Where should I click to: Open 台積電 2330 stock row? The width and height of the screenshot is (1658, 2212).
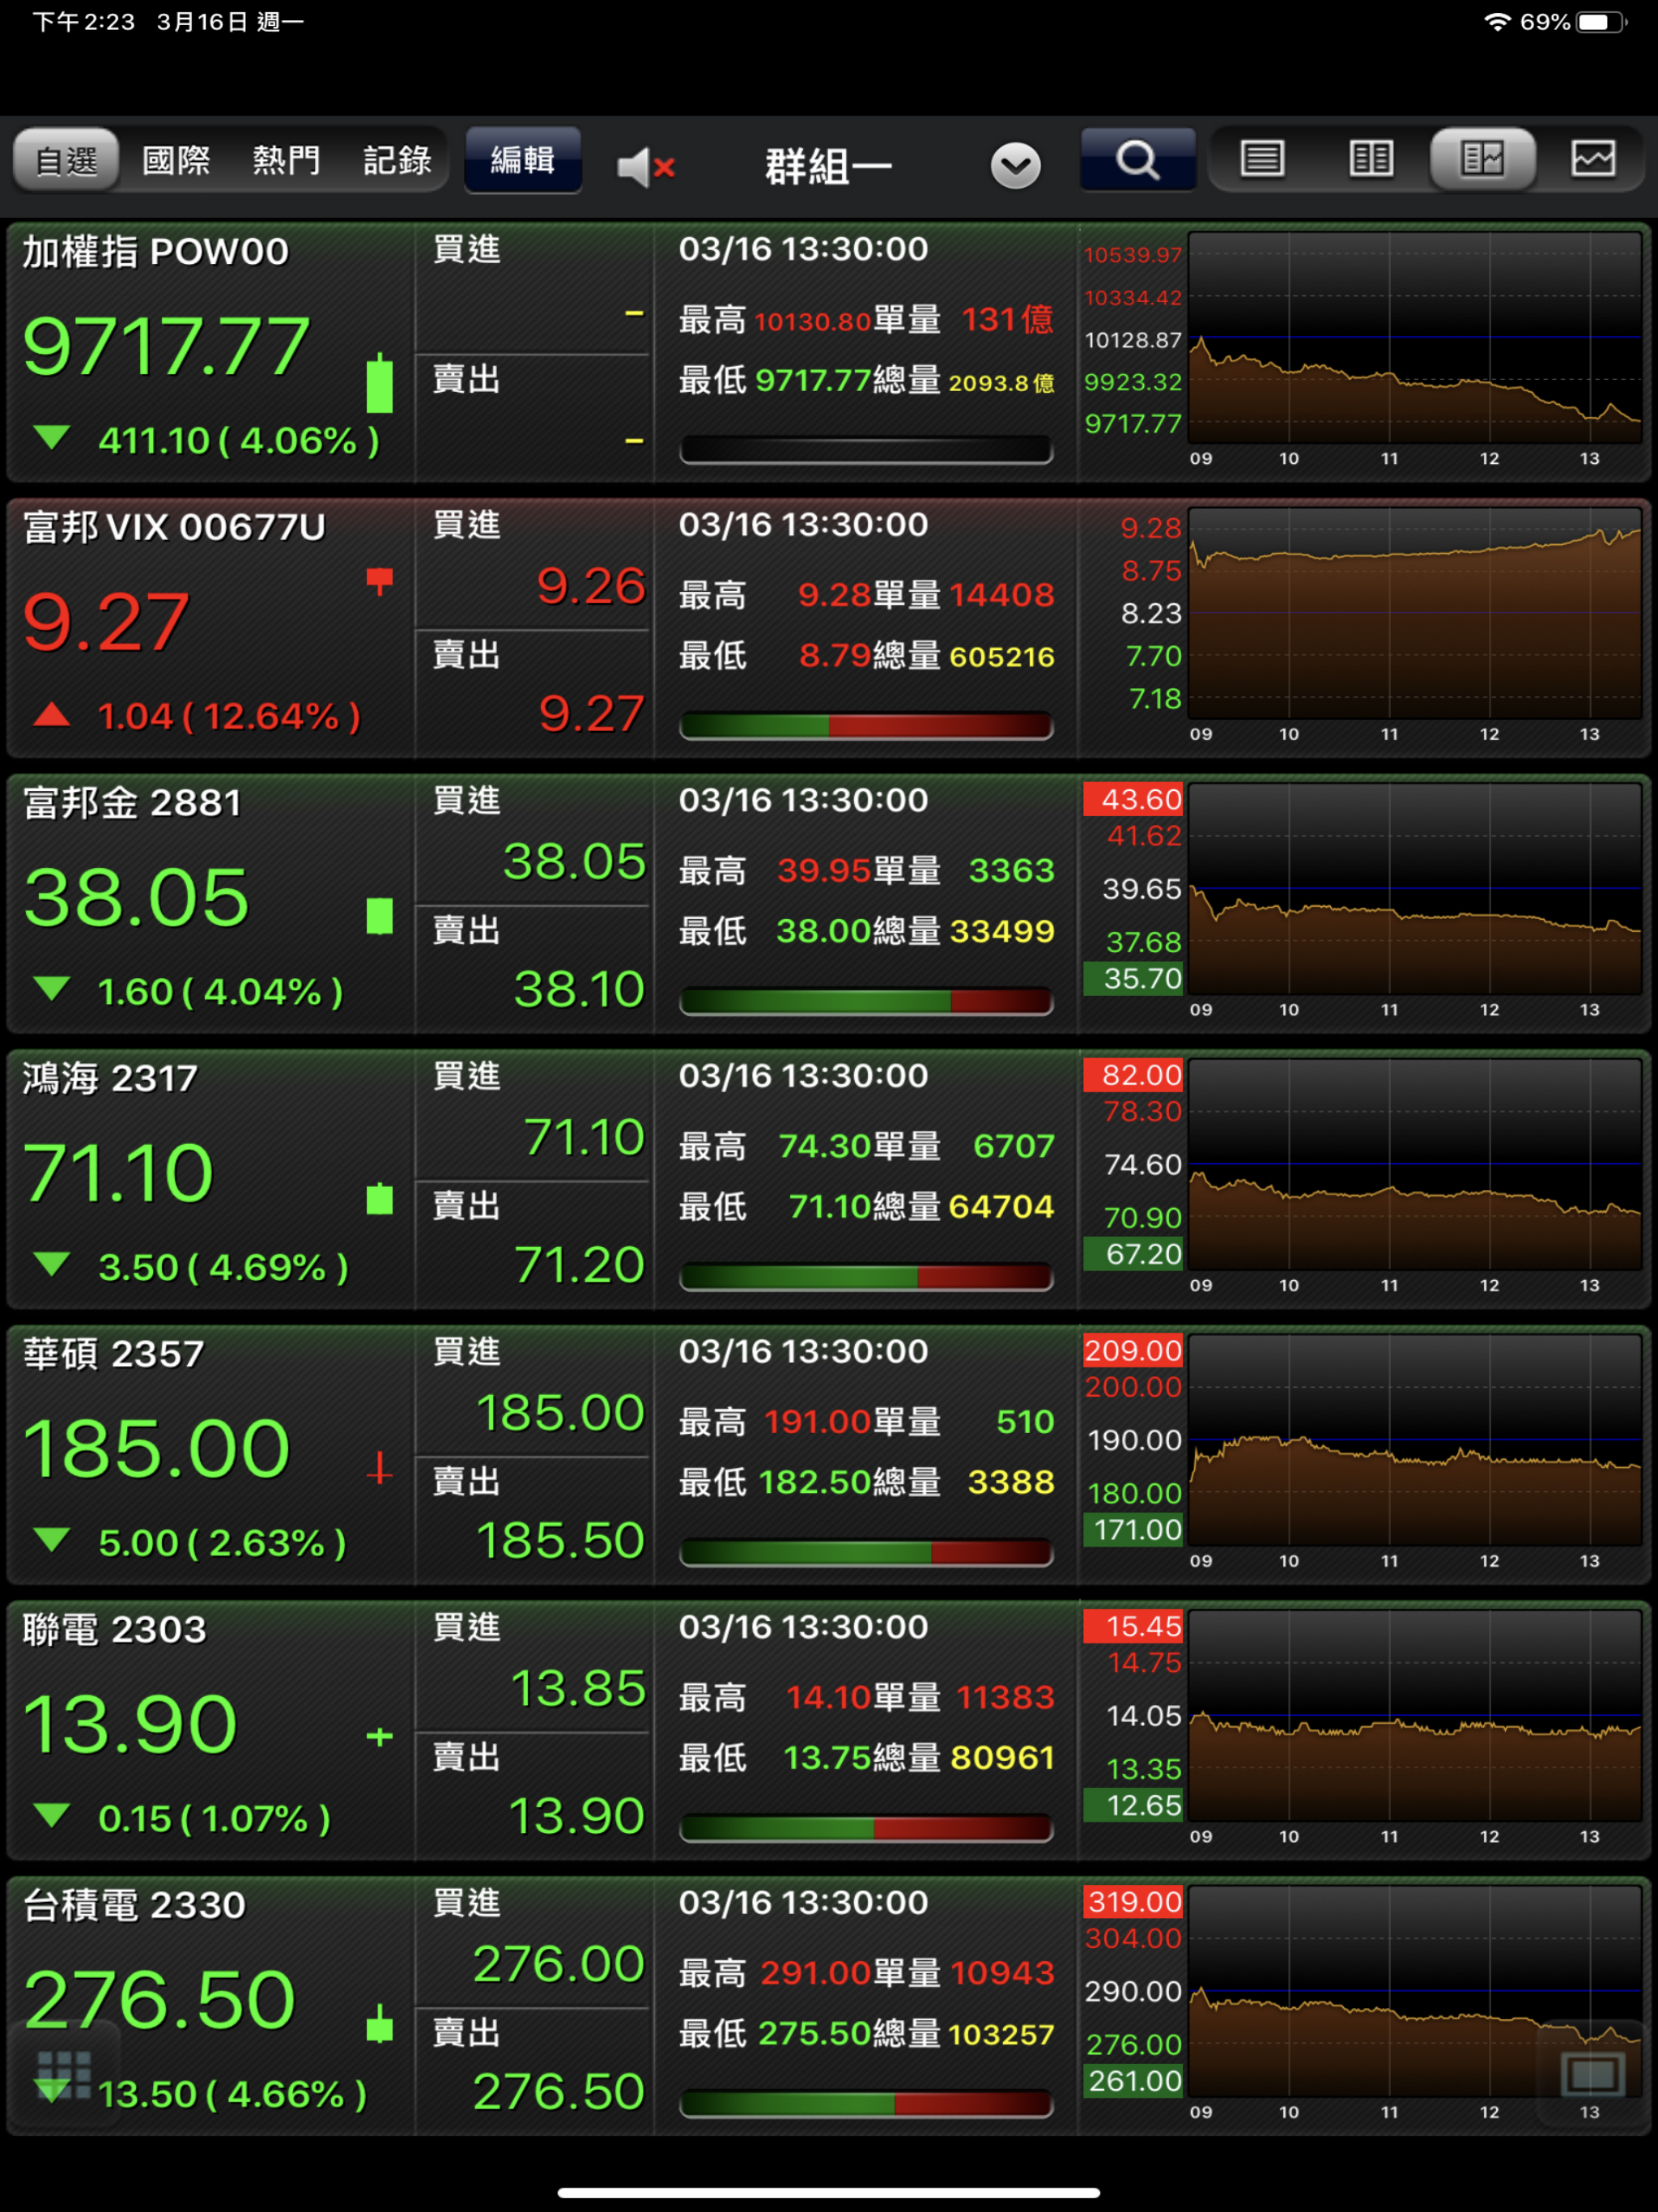pos(828,2006)
